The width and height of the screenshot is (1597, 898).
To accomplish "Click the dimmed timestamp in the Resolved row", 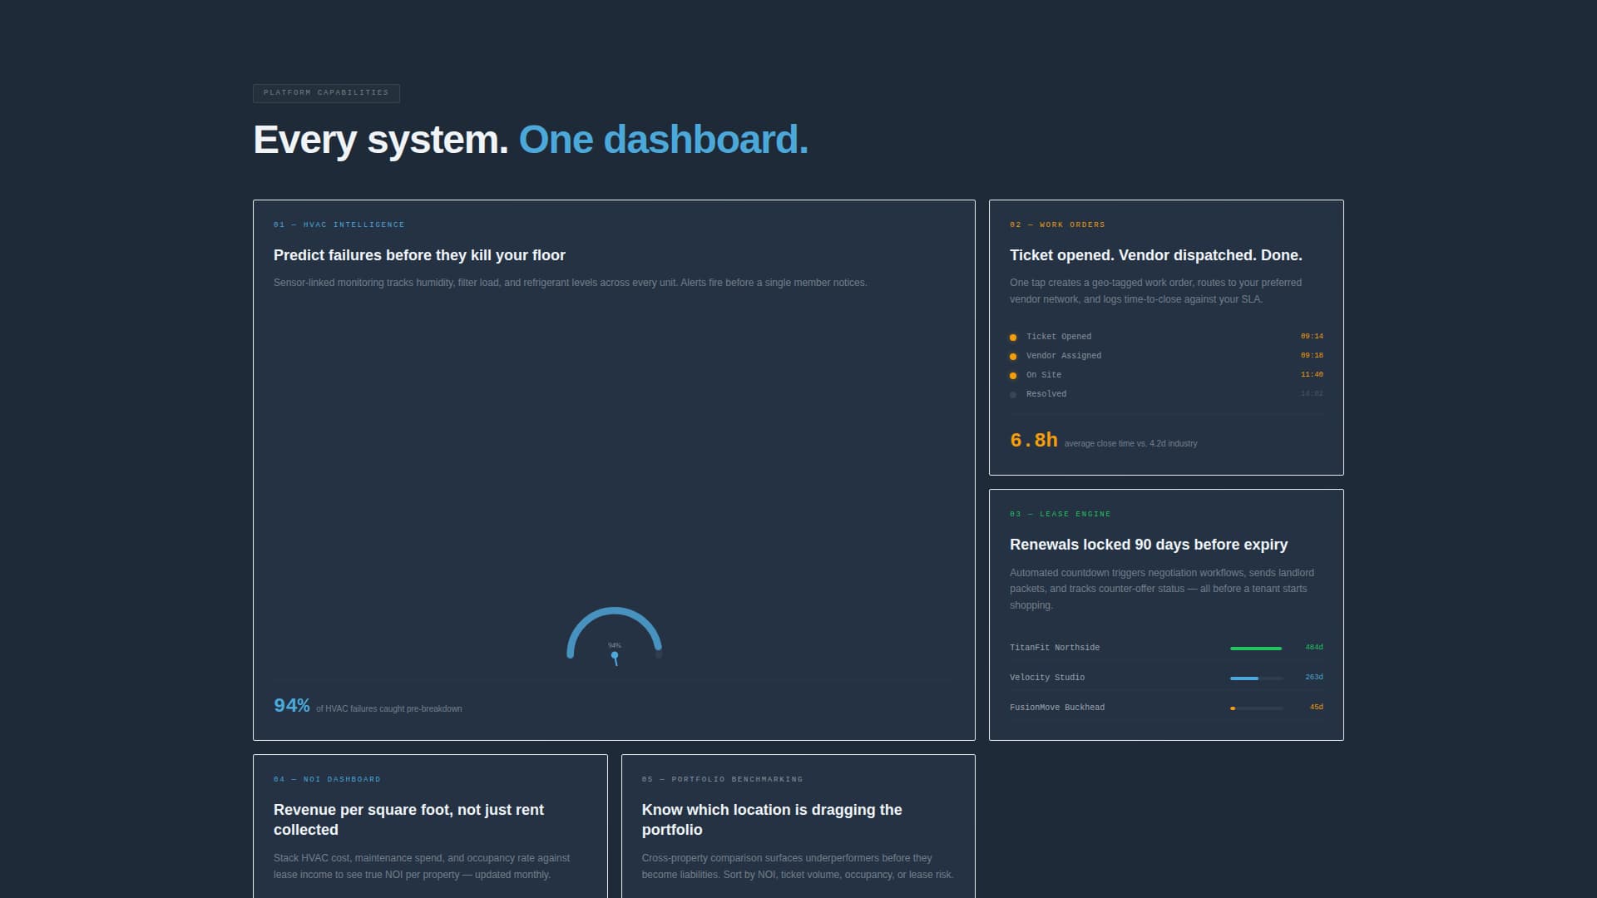I will tap(1312, 394).
